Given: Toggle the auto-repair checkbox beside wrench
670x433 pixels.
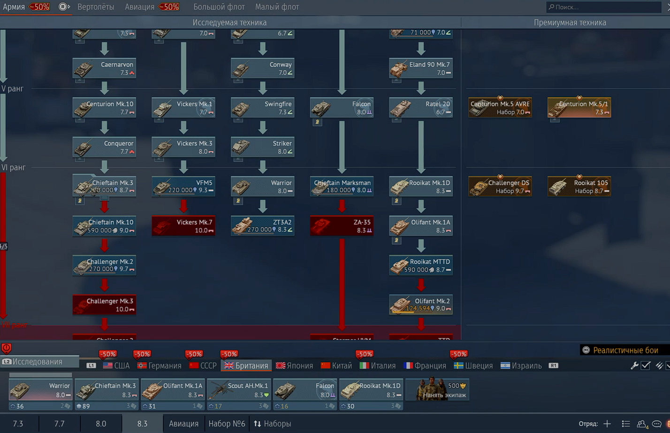Looking at the screenshot, I should click(646, 365).
